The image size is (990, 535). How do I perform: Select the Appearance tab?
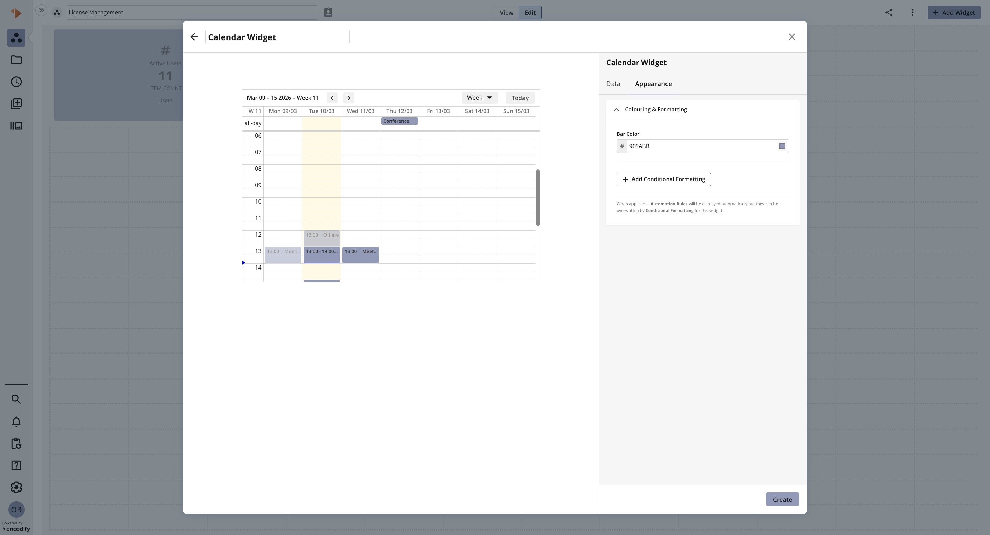pyautogui.click(x=653, y=84)
